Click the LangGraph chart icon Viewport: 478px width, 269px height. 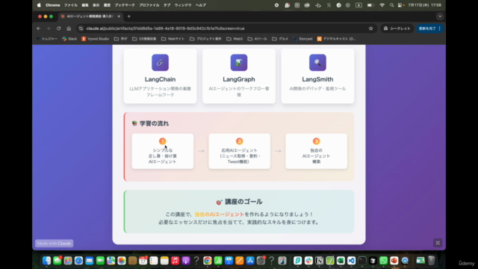[239, 63]
